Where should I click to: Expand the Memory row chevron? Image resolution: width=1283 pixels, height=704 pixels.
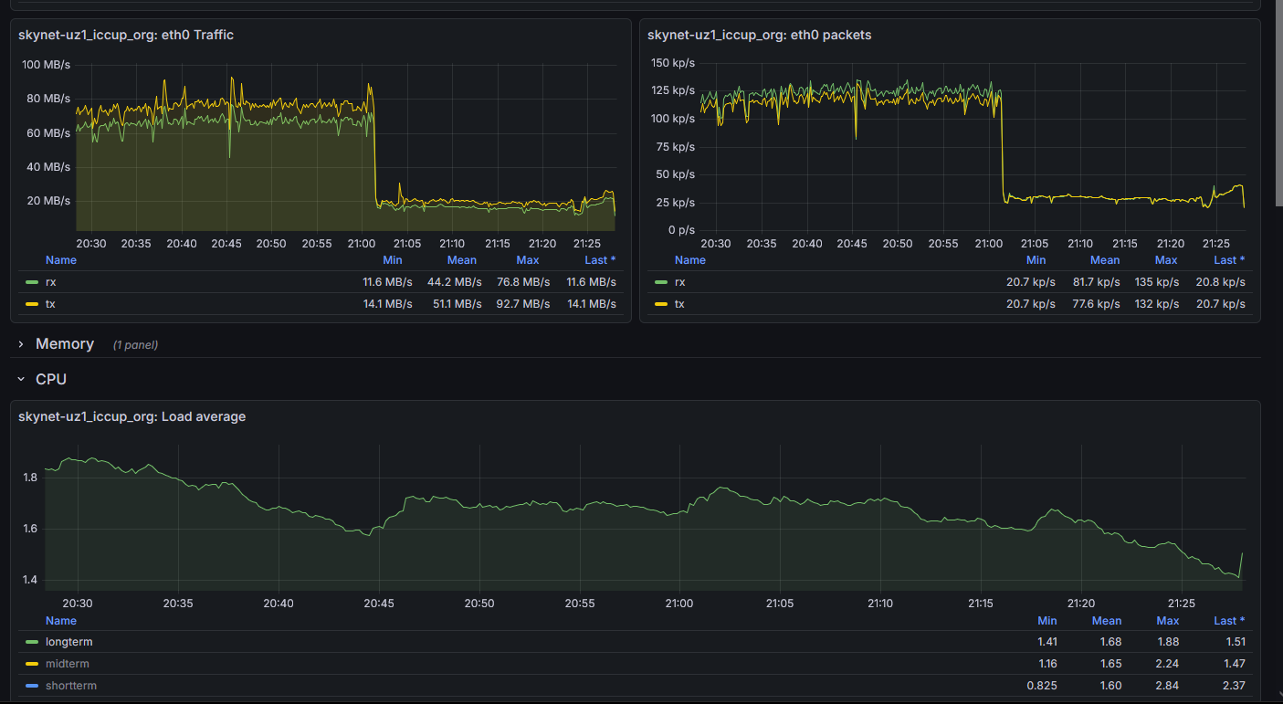[21, 344]
